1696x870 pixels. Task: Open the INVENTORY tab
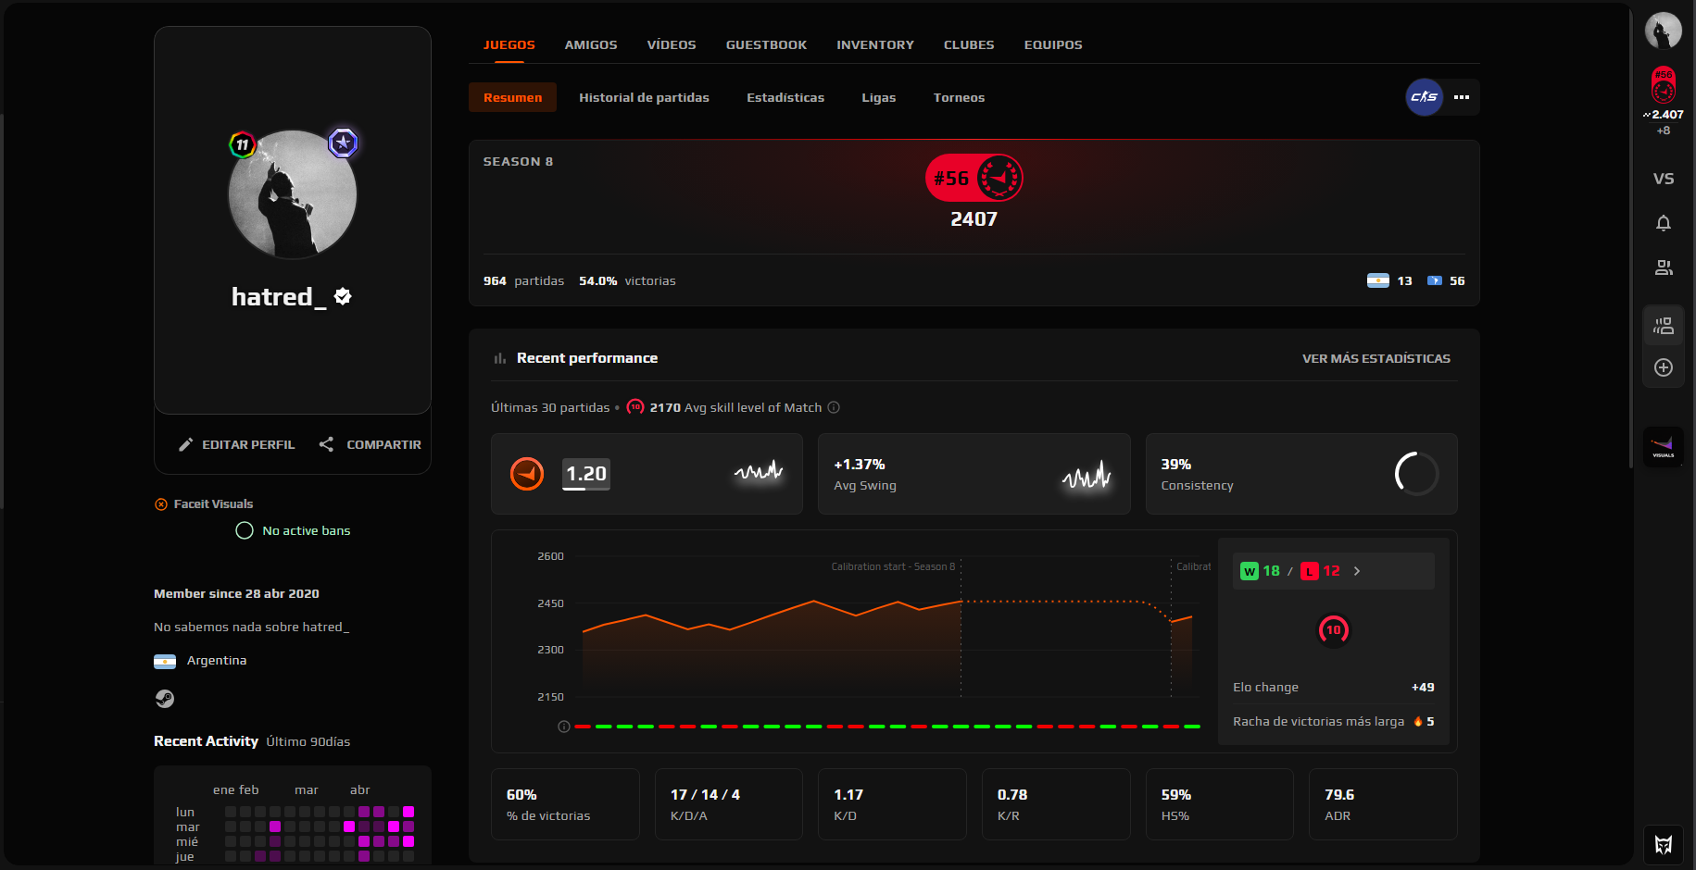(875, 44)
